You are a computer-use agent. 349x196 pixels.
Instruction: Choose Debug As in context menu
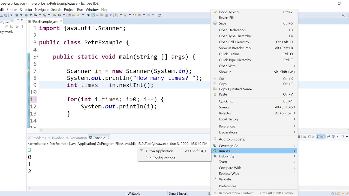point(254,156)
